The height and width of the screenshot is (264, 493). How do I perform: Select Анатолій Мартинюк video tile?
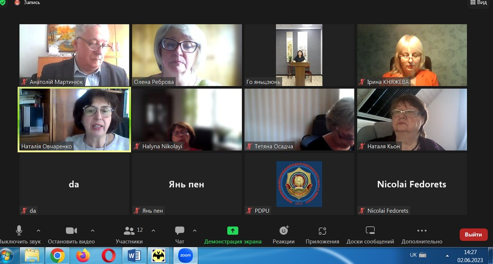pyautogui.click(x=74, y=55)
